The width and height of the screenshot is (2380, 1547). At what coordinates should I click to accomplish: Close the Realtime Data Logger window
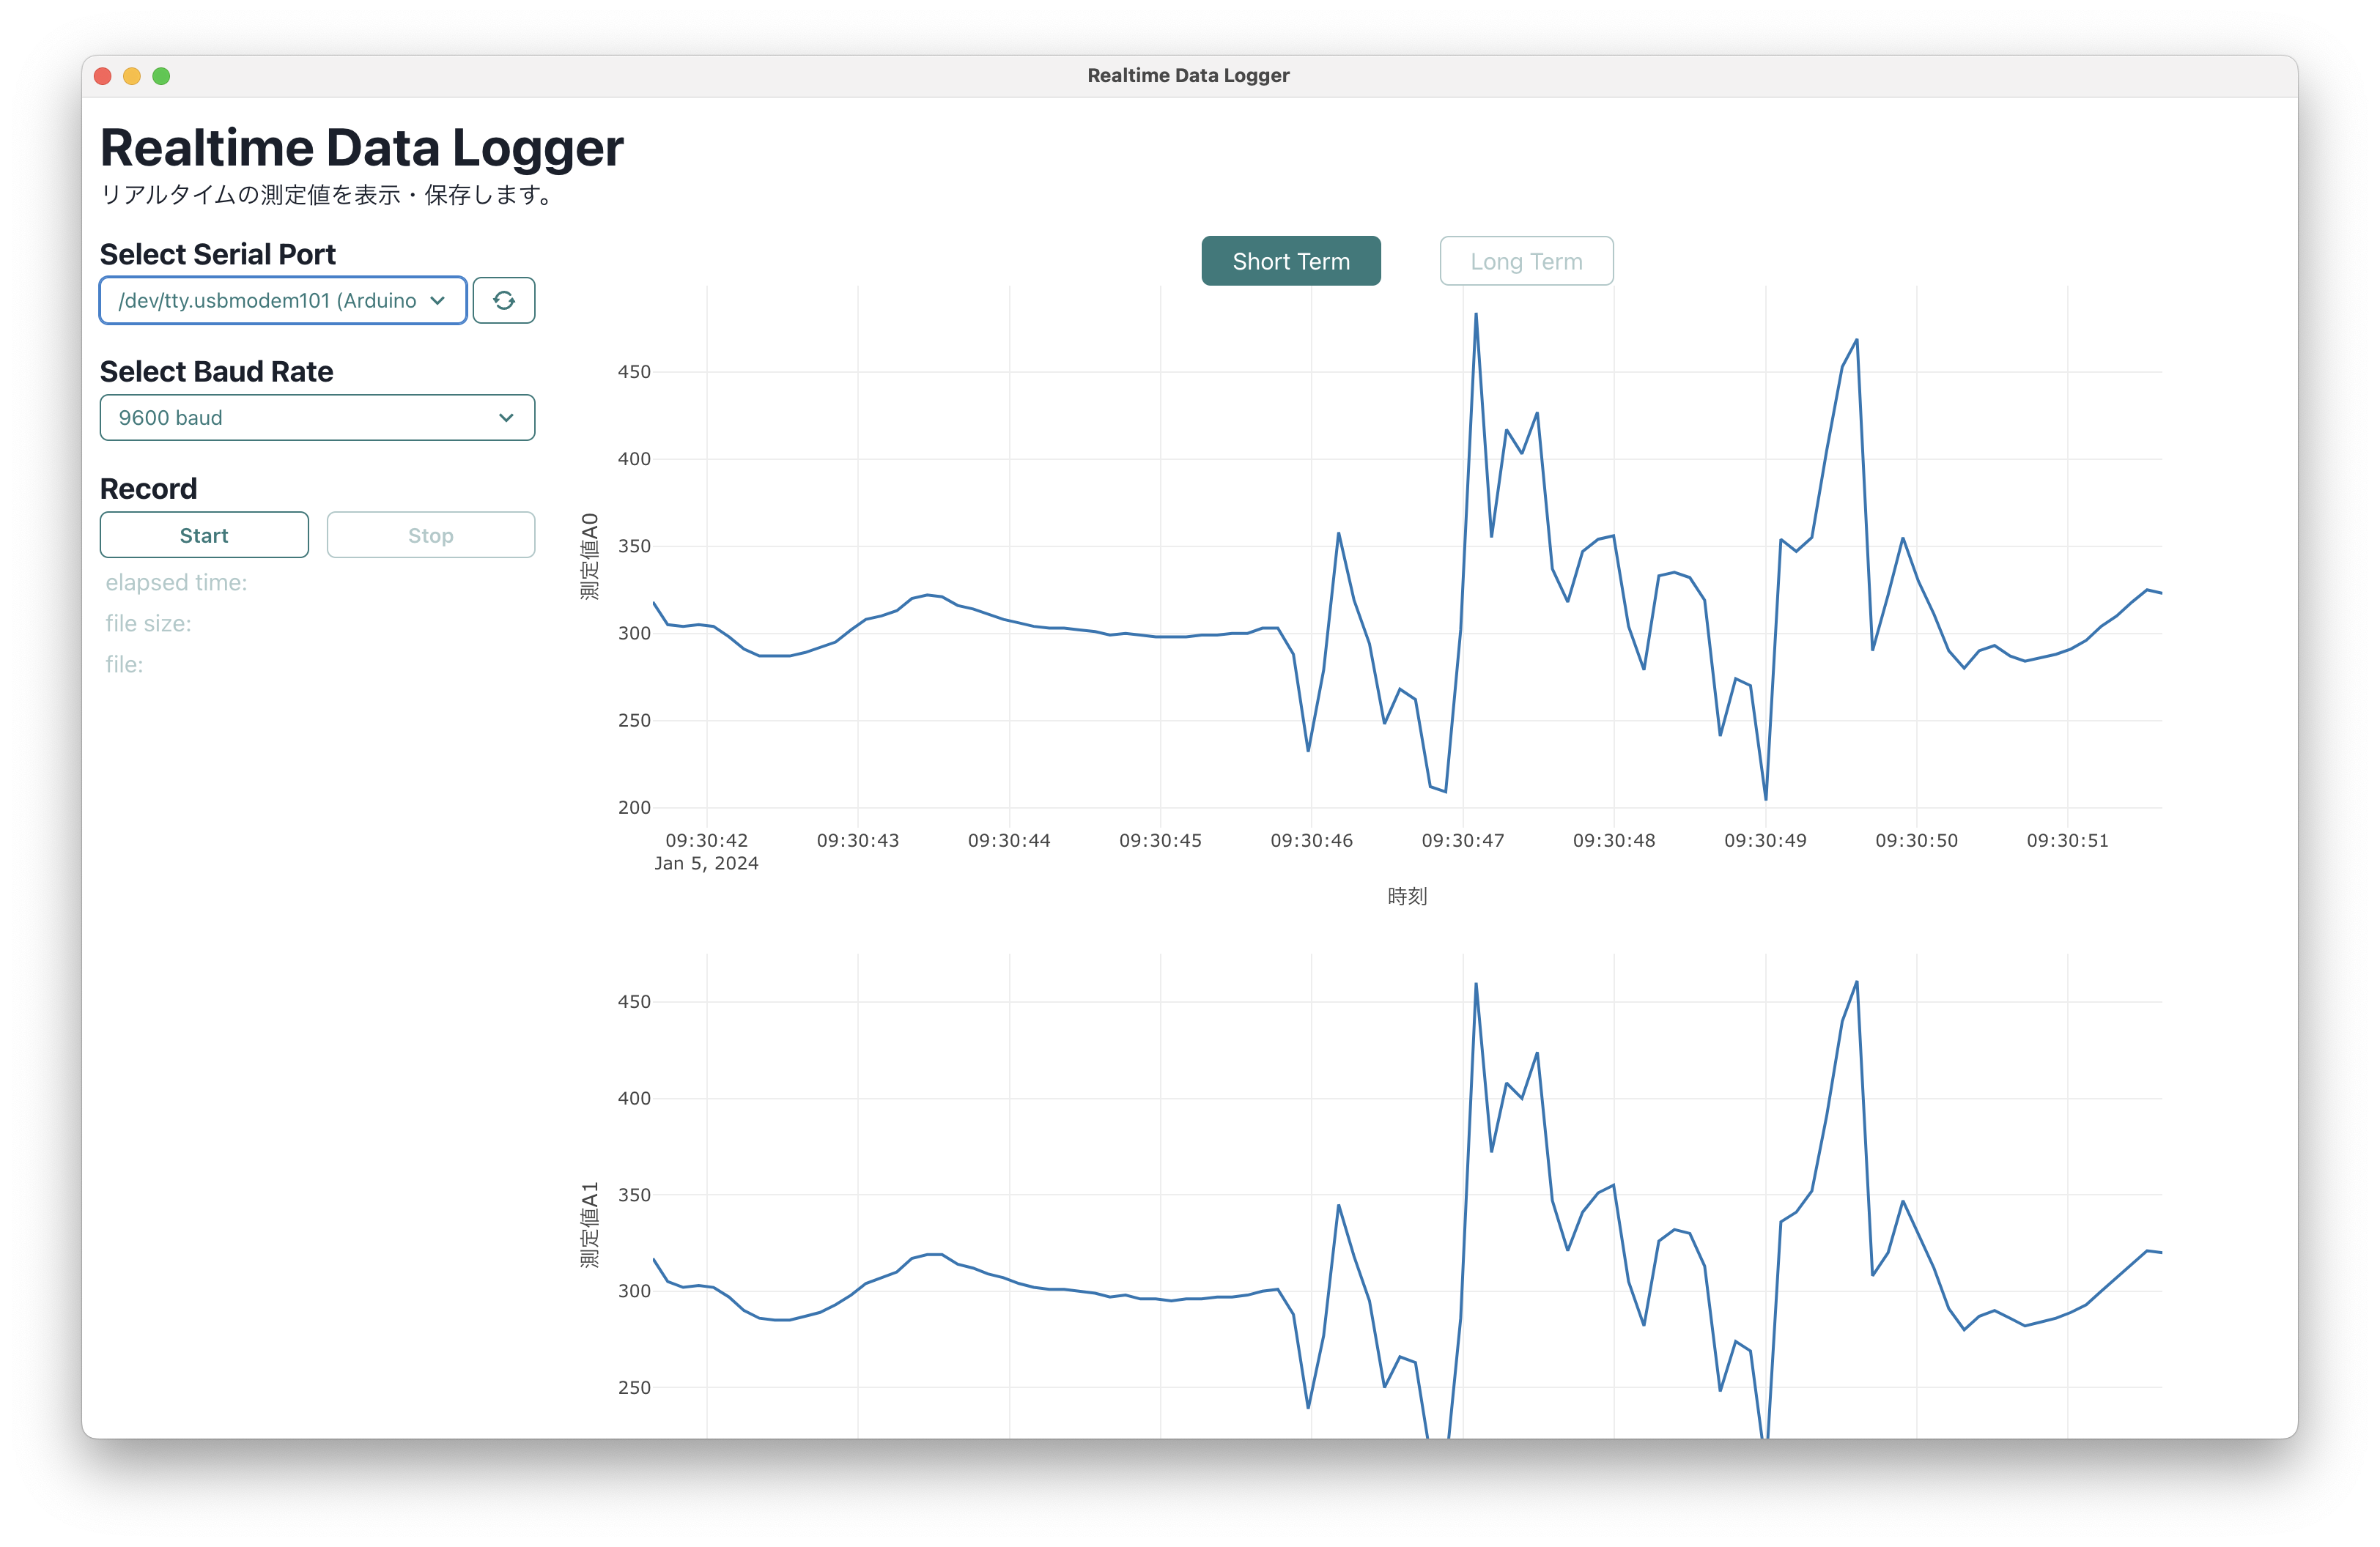(102, 76)
